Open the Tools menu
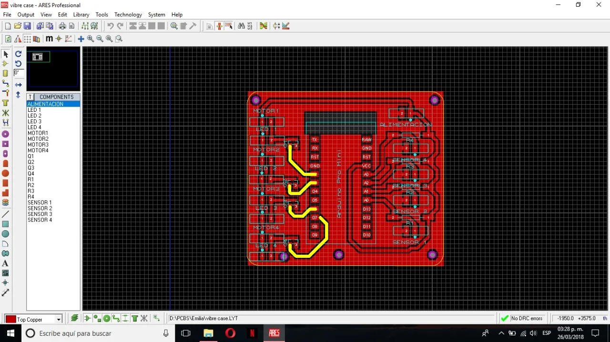 [x=102, y=15]
